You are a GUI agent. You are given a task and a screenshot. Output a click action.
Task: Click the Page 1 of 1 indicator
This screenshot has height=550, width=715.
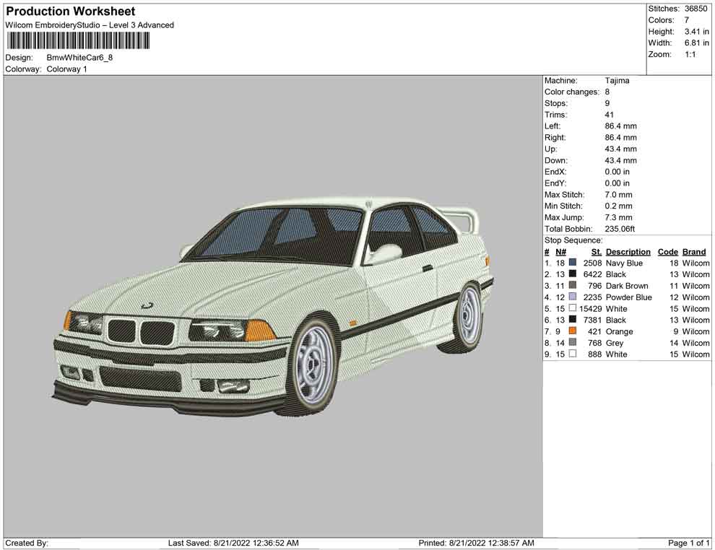689,543
